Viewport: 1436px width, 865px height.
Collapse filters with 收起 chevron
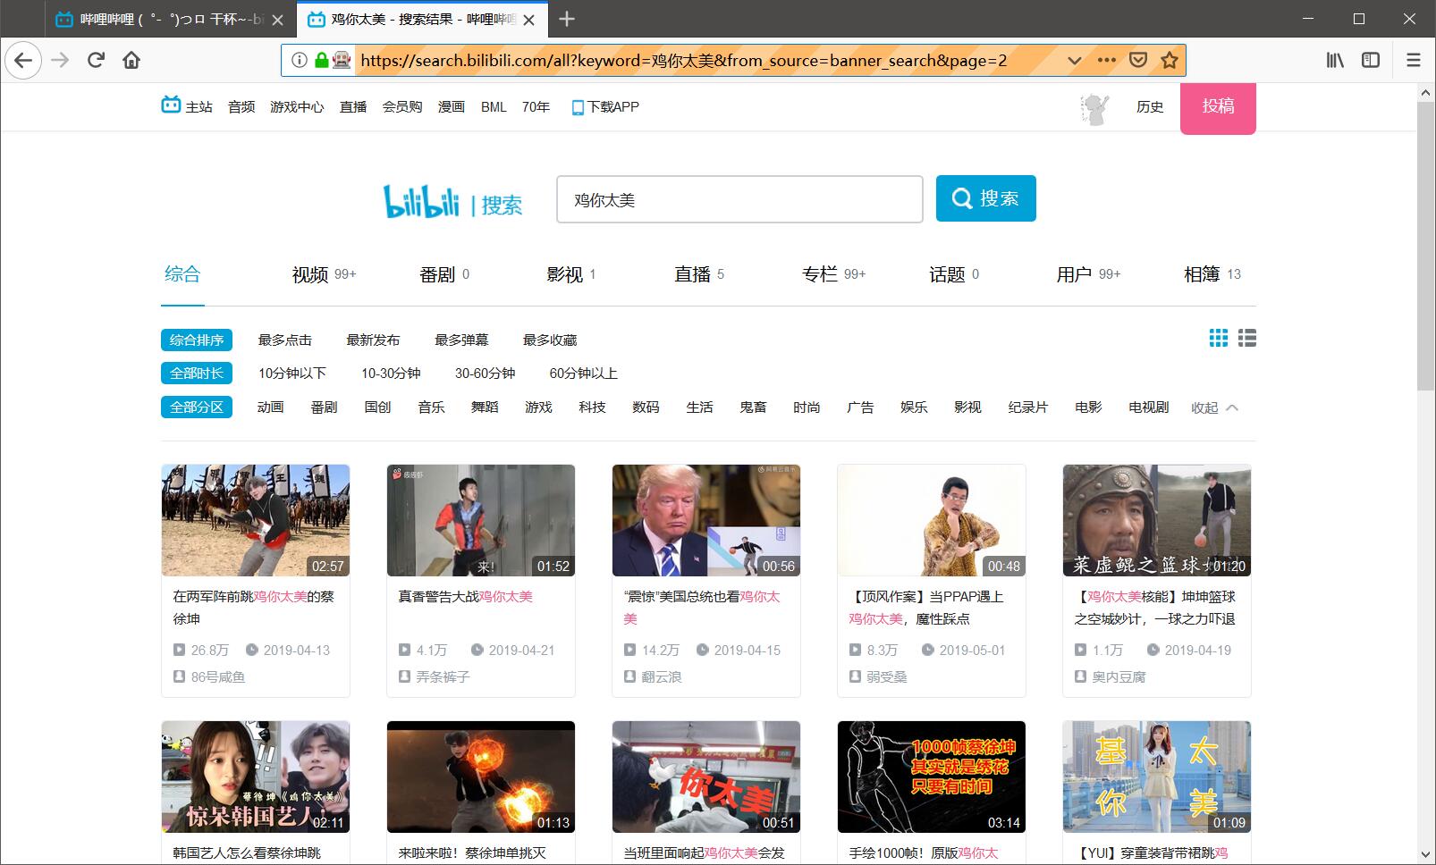(1214, 407)
